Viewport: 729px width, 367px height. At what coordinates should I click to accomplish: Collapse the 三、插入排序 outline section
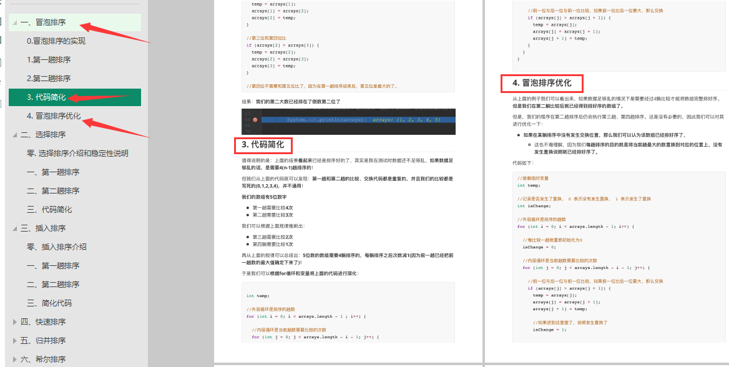[15, 228]
